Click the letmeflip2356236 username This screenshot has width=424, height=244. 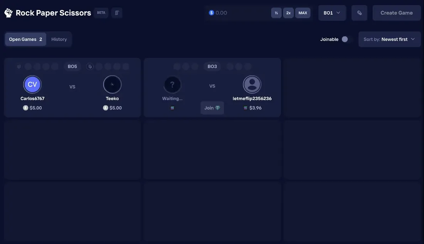[x=252, y=98]
